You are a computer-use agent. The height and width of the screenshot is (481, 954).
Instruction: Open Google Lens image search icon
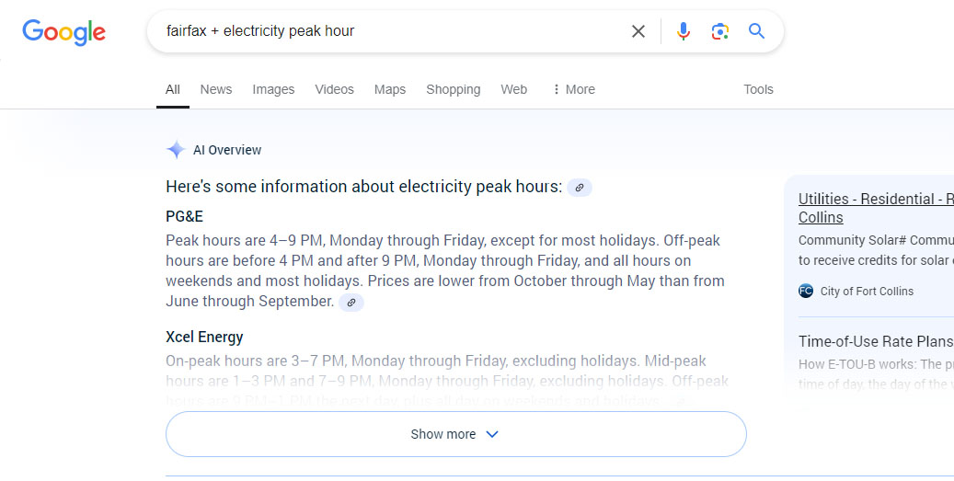point(719,31)
